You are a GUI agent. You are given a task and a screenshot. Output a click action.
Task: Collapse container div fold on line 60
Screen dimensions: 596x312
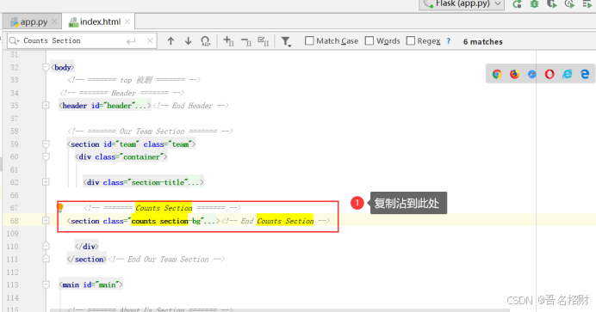pyautogui.click(x=46, y=156)
